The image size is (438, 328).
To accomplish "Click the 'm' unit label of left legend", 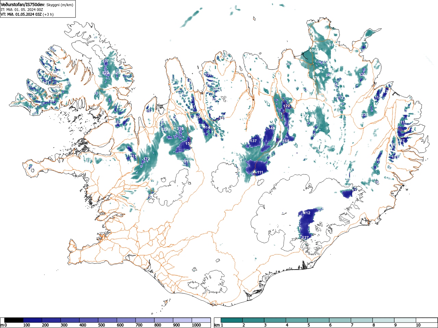I will (x=2, y=325).
